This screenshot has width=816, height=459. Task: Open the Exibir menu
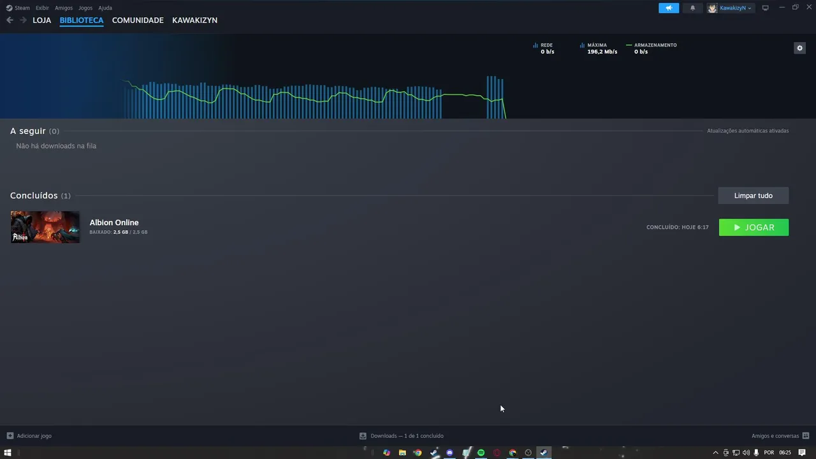click(42, 8)
